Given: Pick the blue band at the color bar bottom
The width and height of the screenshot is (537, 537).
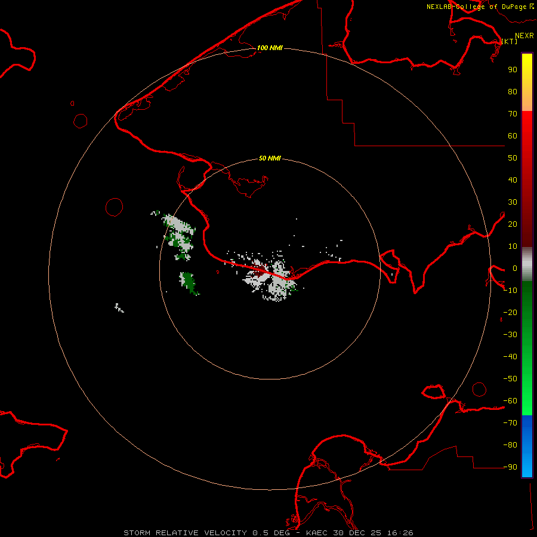Looking at the screenshot, I should pos(527,446).
